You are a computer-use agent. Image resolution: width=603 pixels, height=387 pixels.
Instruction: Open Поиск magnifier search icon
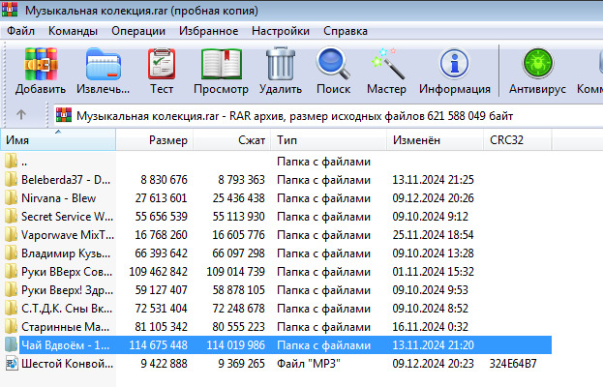(333, 63)
